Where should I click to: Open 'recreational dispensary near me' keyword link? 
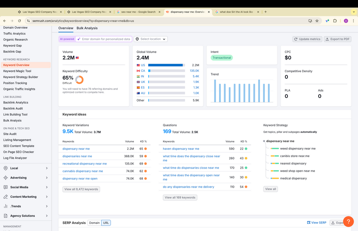coord(84,163)
